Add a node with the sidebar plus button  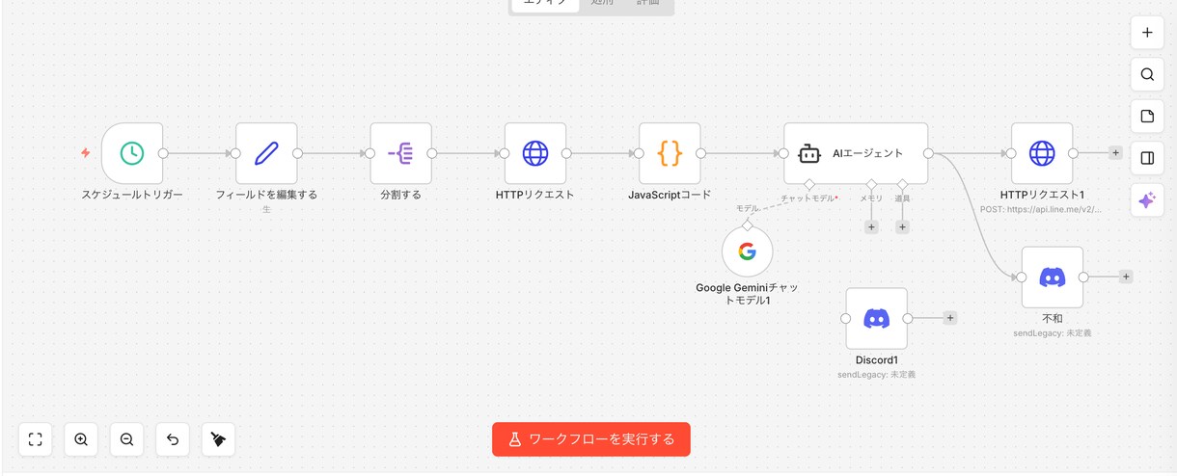pos(1147,32)
